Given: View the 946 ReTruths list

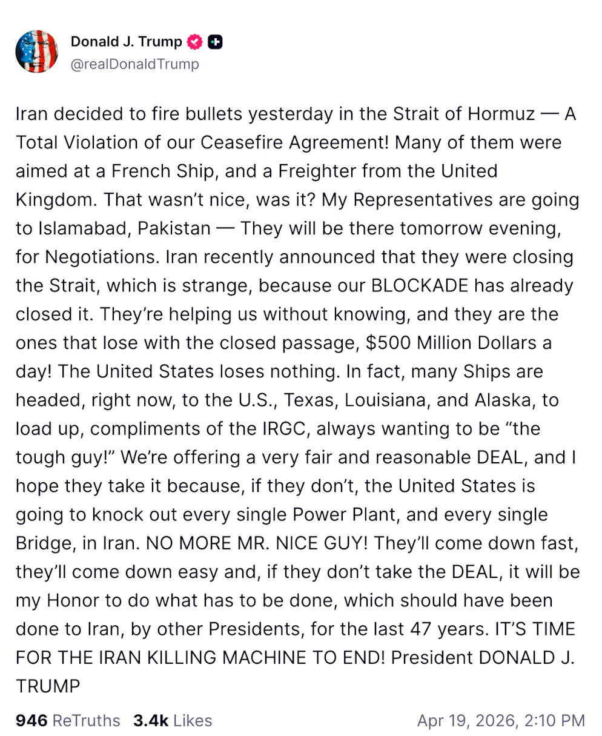Looking at the screenshot, I should tap(68, 720).
